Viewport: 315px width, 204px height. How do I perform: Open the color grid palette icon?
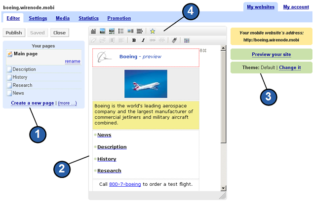pos(187,40)
